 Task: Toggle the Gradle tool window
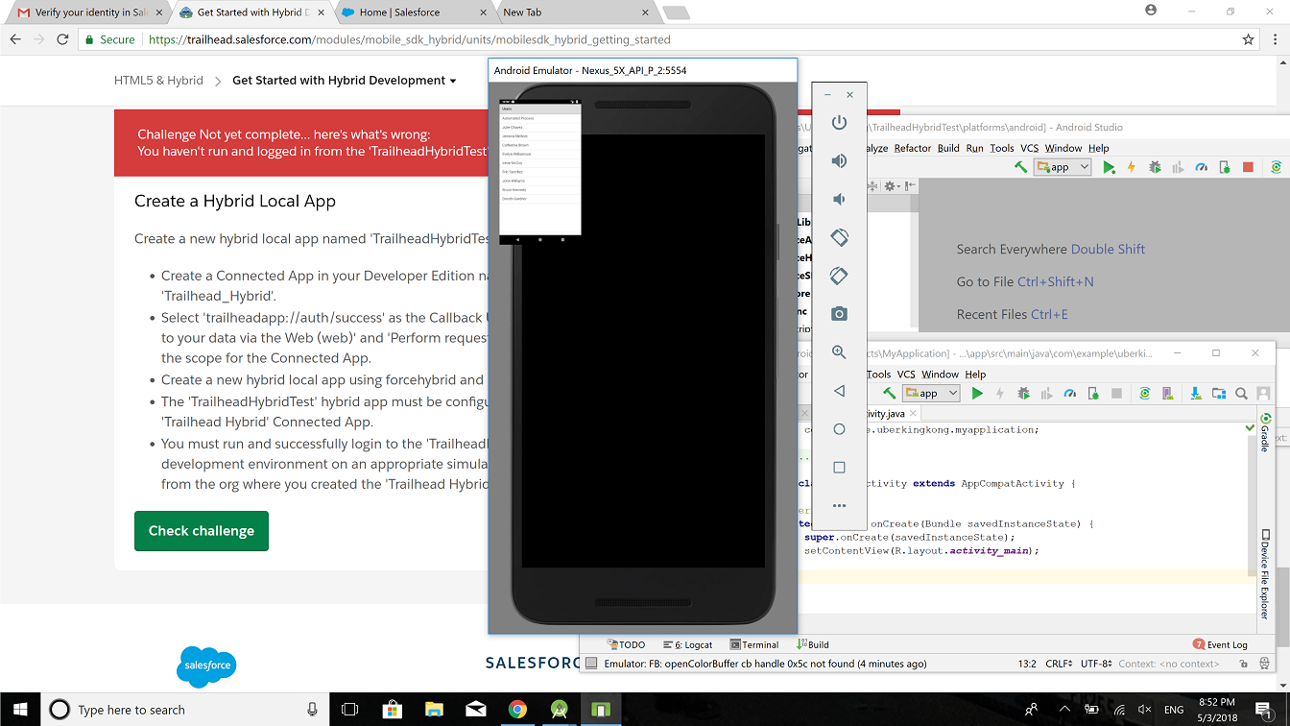1265,434
